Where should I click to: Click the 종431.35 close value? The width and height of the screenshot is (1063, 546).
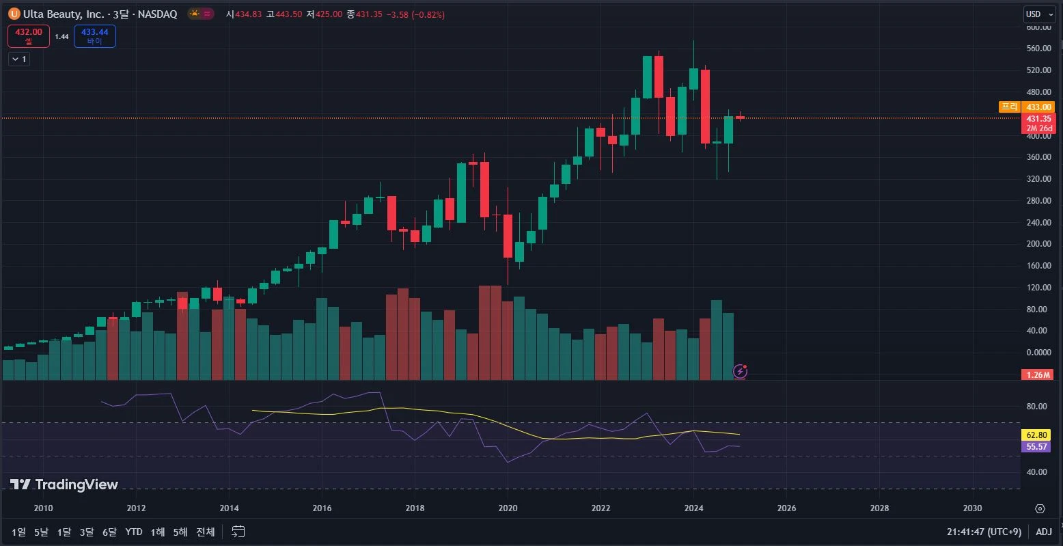364,14
